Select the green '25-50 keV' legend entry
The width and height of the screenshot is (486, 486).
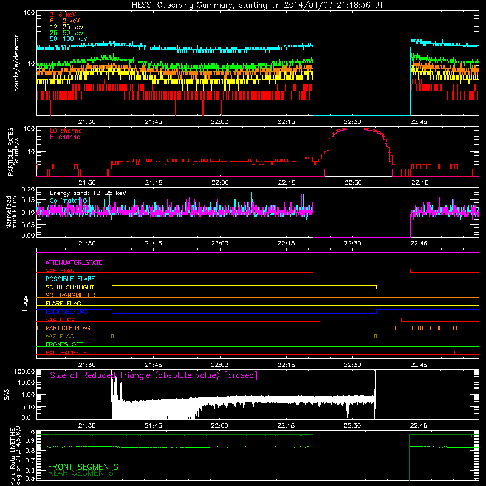pos(67,33)
